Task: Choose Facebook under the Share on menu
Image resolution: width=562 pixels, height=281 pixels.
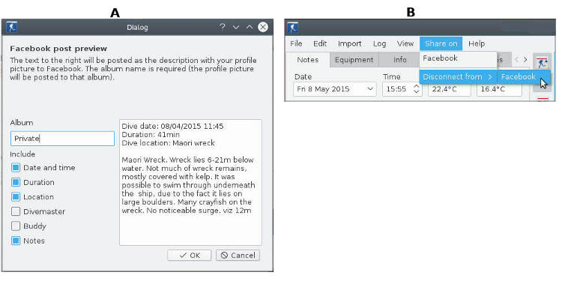Action: 458,58
